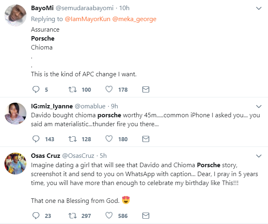
Task: Like IG:miz_Iyanne's tweet with 180 likes
Action: pyautogui.click(x=109, y=139)
